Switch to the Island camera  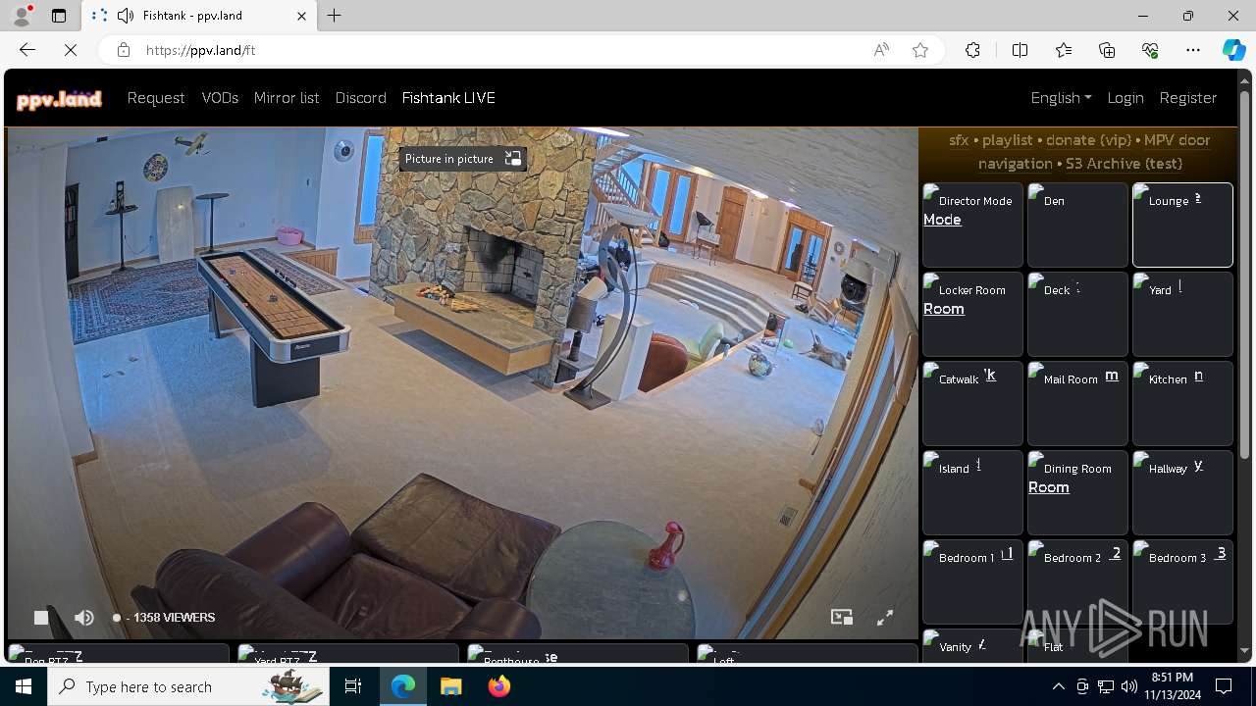972,492
